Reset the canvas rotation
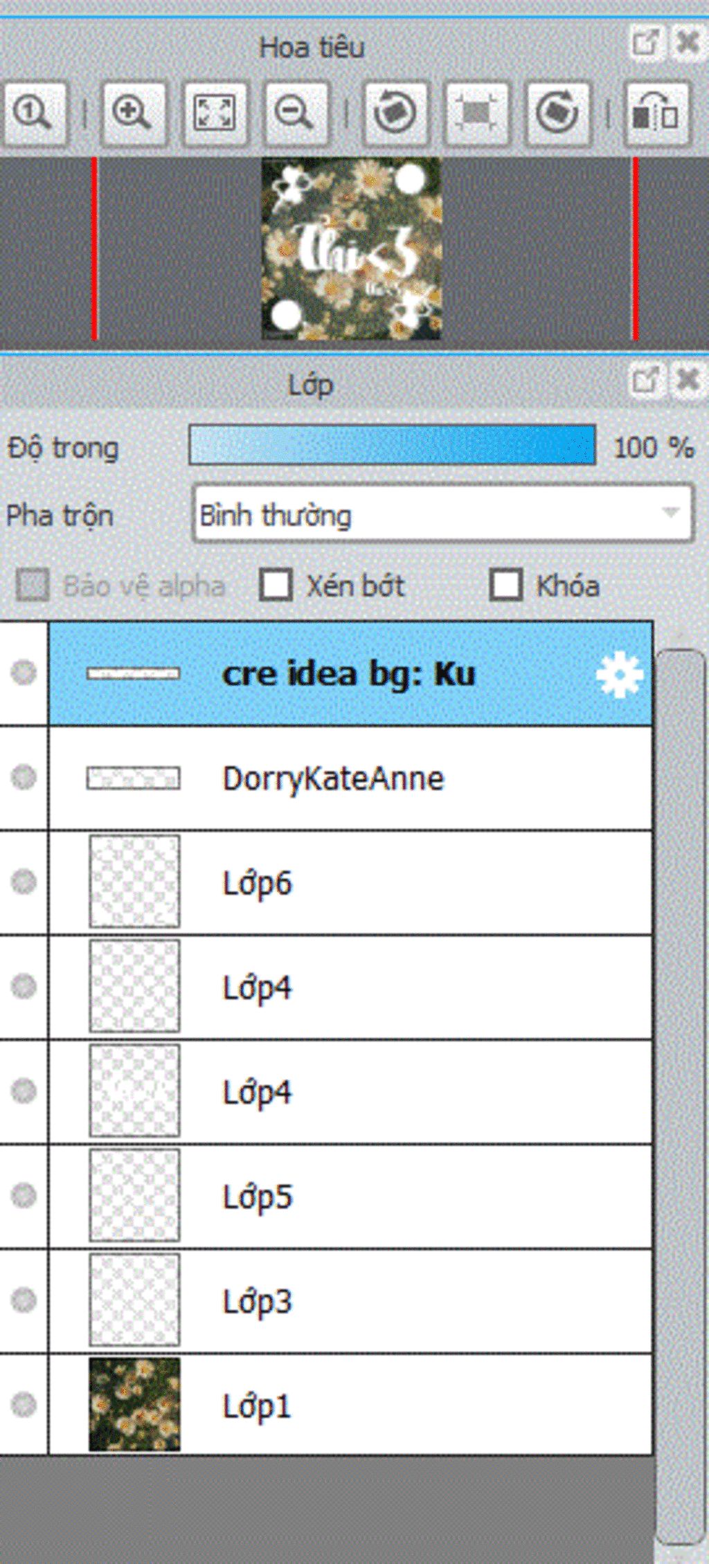This screenshot has height=1564, width=709. coord(476,113)
